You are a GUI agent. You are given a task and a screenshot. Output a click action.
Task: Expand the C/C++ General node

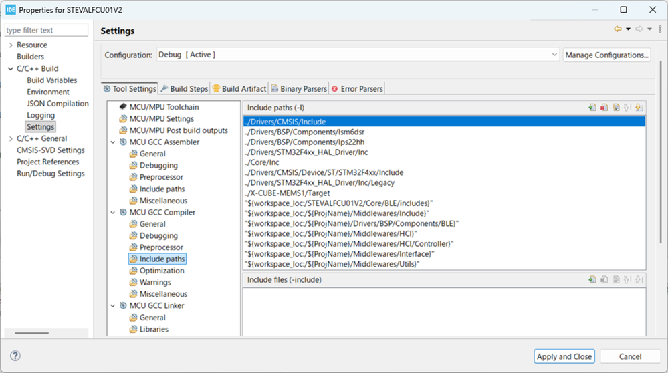[11, 139]
